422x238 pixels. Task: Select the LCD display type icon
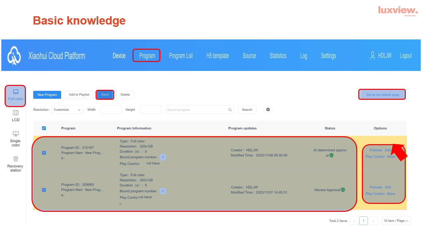tap(16, 113)
